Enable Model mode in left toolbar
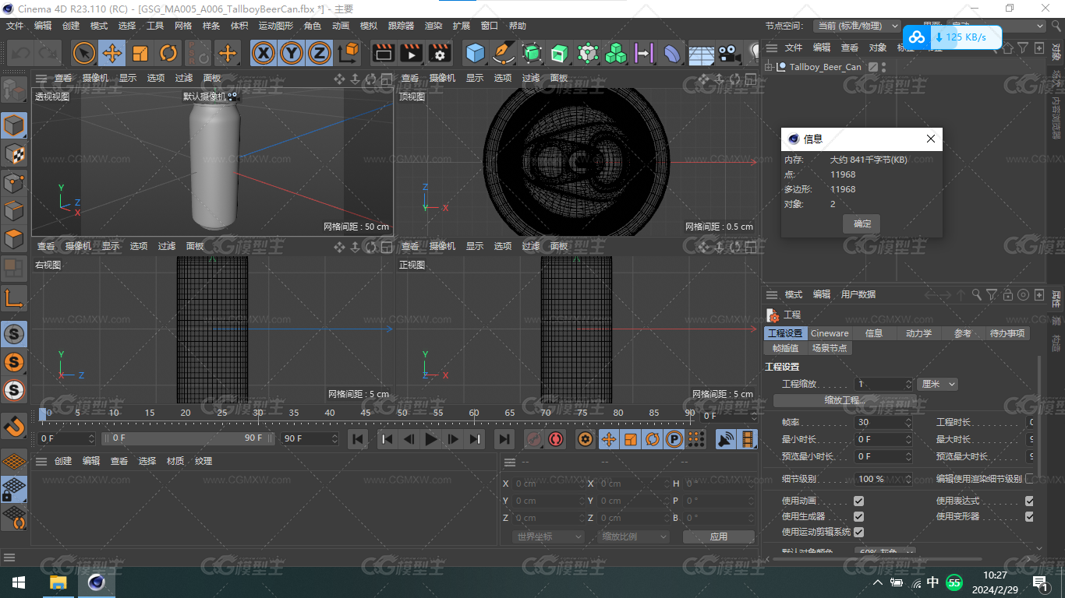 pos(14,125)
